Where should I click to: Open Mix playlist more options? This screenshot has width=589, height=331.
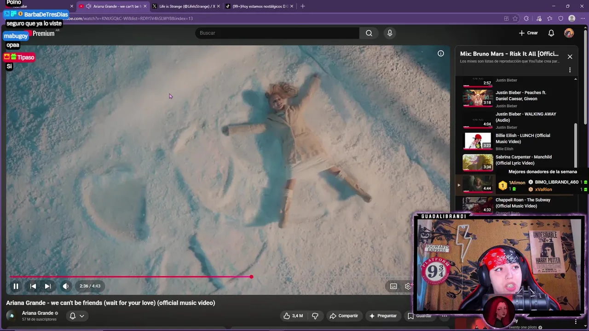[x=570, y=70]
